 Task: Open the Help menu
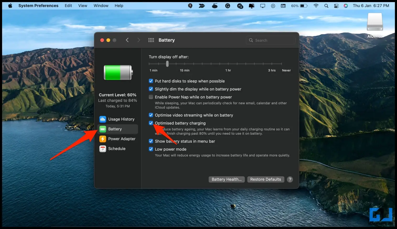(119, 6)
